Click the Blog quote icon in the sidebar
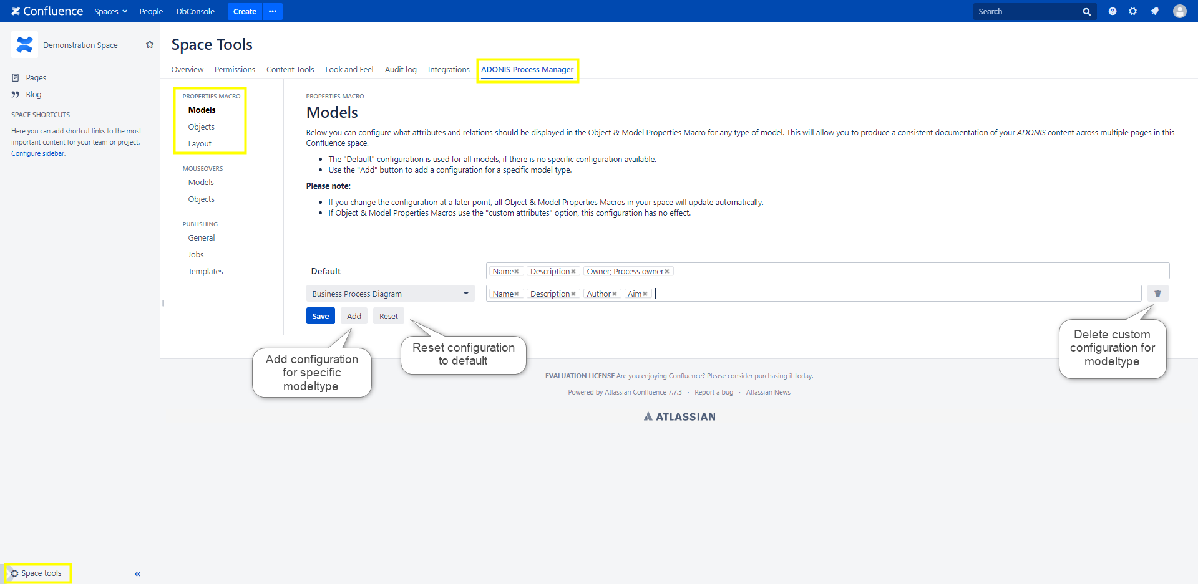 pos(16,95)
